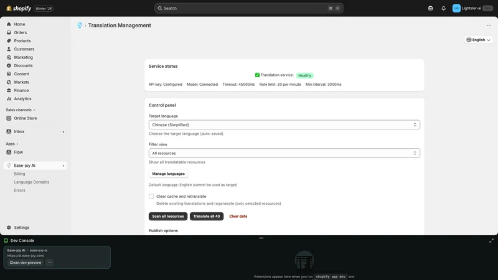498x280 pixels.
Task: Toggle Clear cache and retranslate checkbox
Action: click(151, 196)
